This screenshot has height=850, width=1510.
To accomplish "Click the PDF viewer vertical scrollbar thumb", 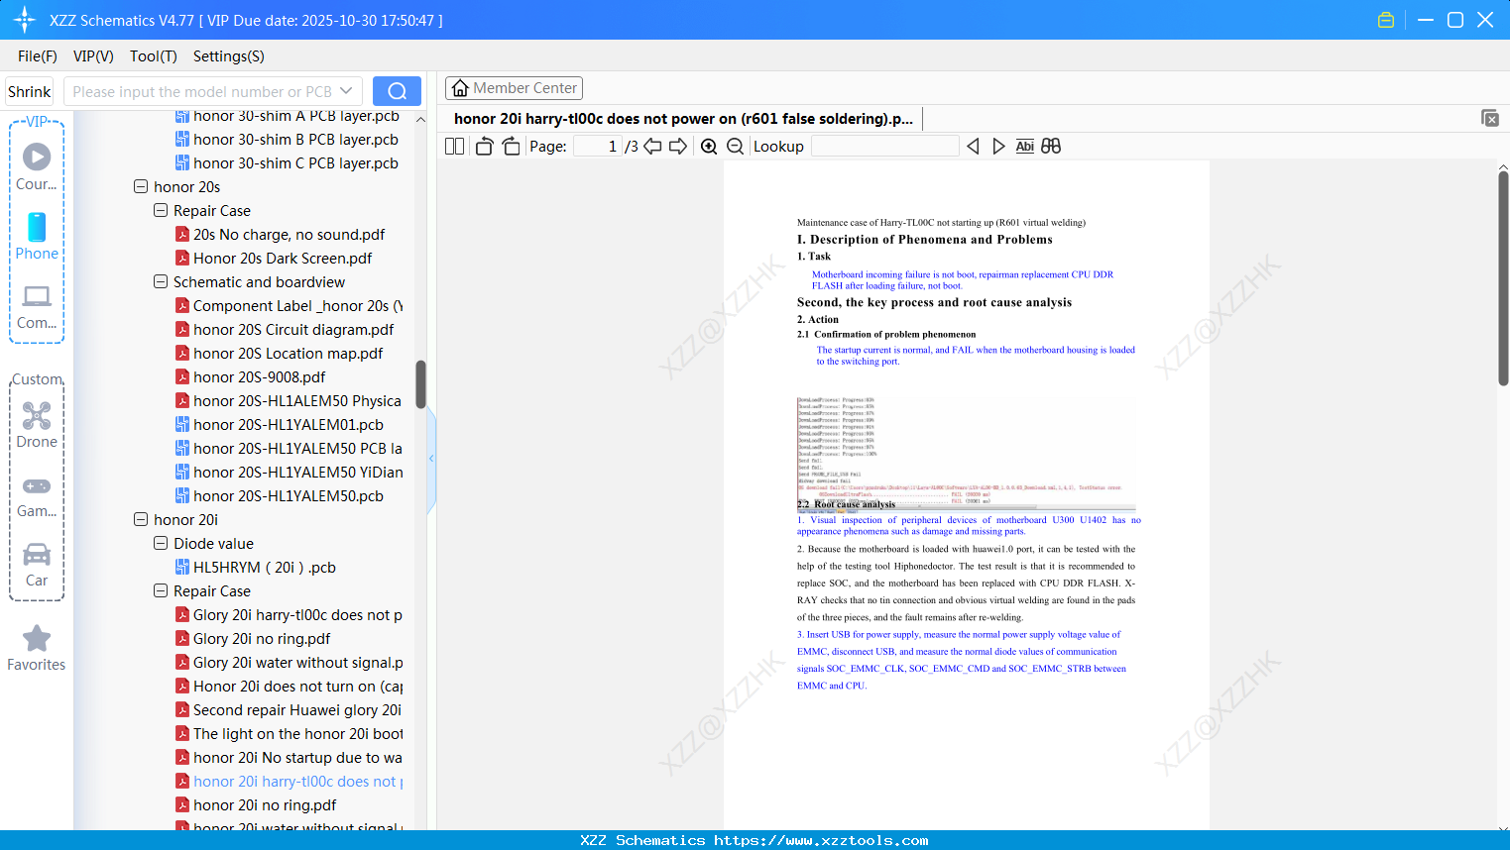I will (x=1503, y=278).
